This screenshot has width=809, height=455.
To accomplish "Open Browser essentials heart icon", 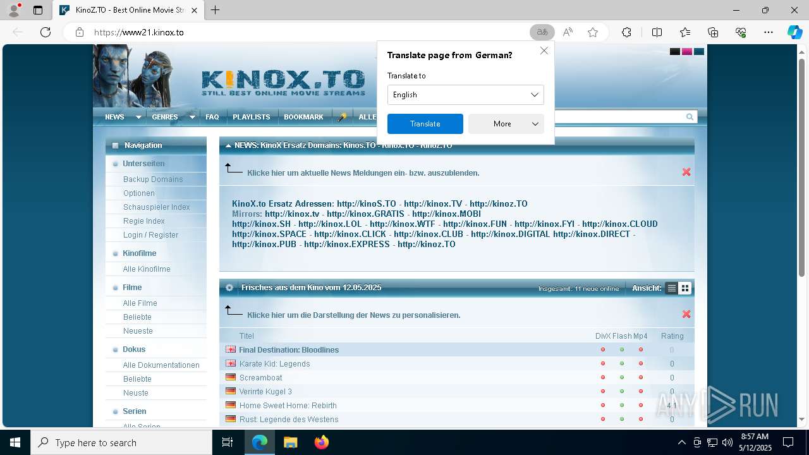I will [x=741, y=32].
